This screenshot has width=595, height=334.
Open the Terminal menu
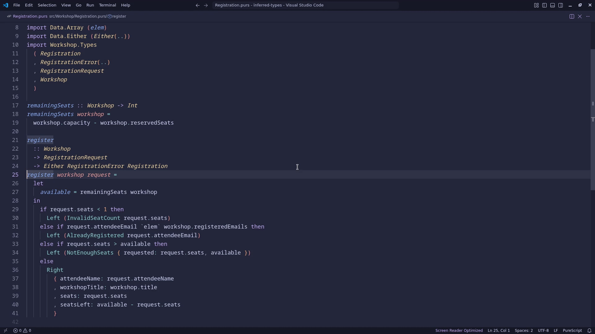pos(107,5)
